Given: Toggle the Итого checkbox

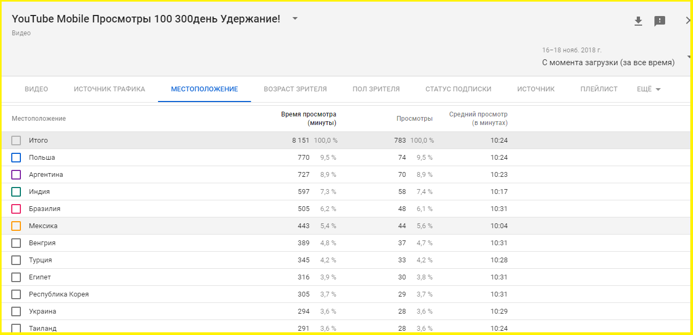Looking at the screenshot, I should tap(16, 141).
